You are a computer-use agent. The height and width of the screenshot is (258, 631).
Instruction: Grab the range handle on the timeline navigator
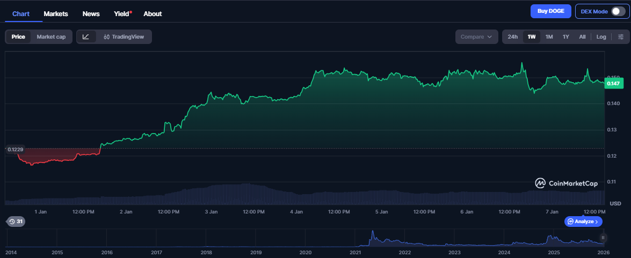(603, 238)
